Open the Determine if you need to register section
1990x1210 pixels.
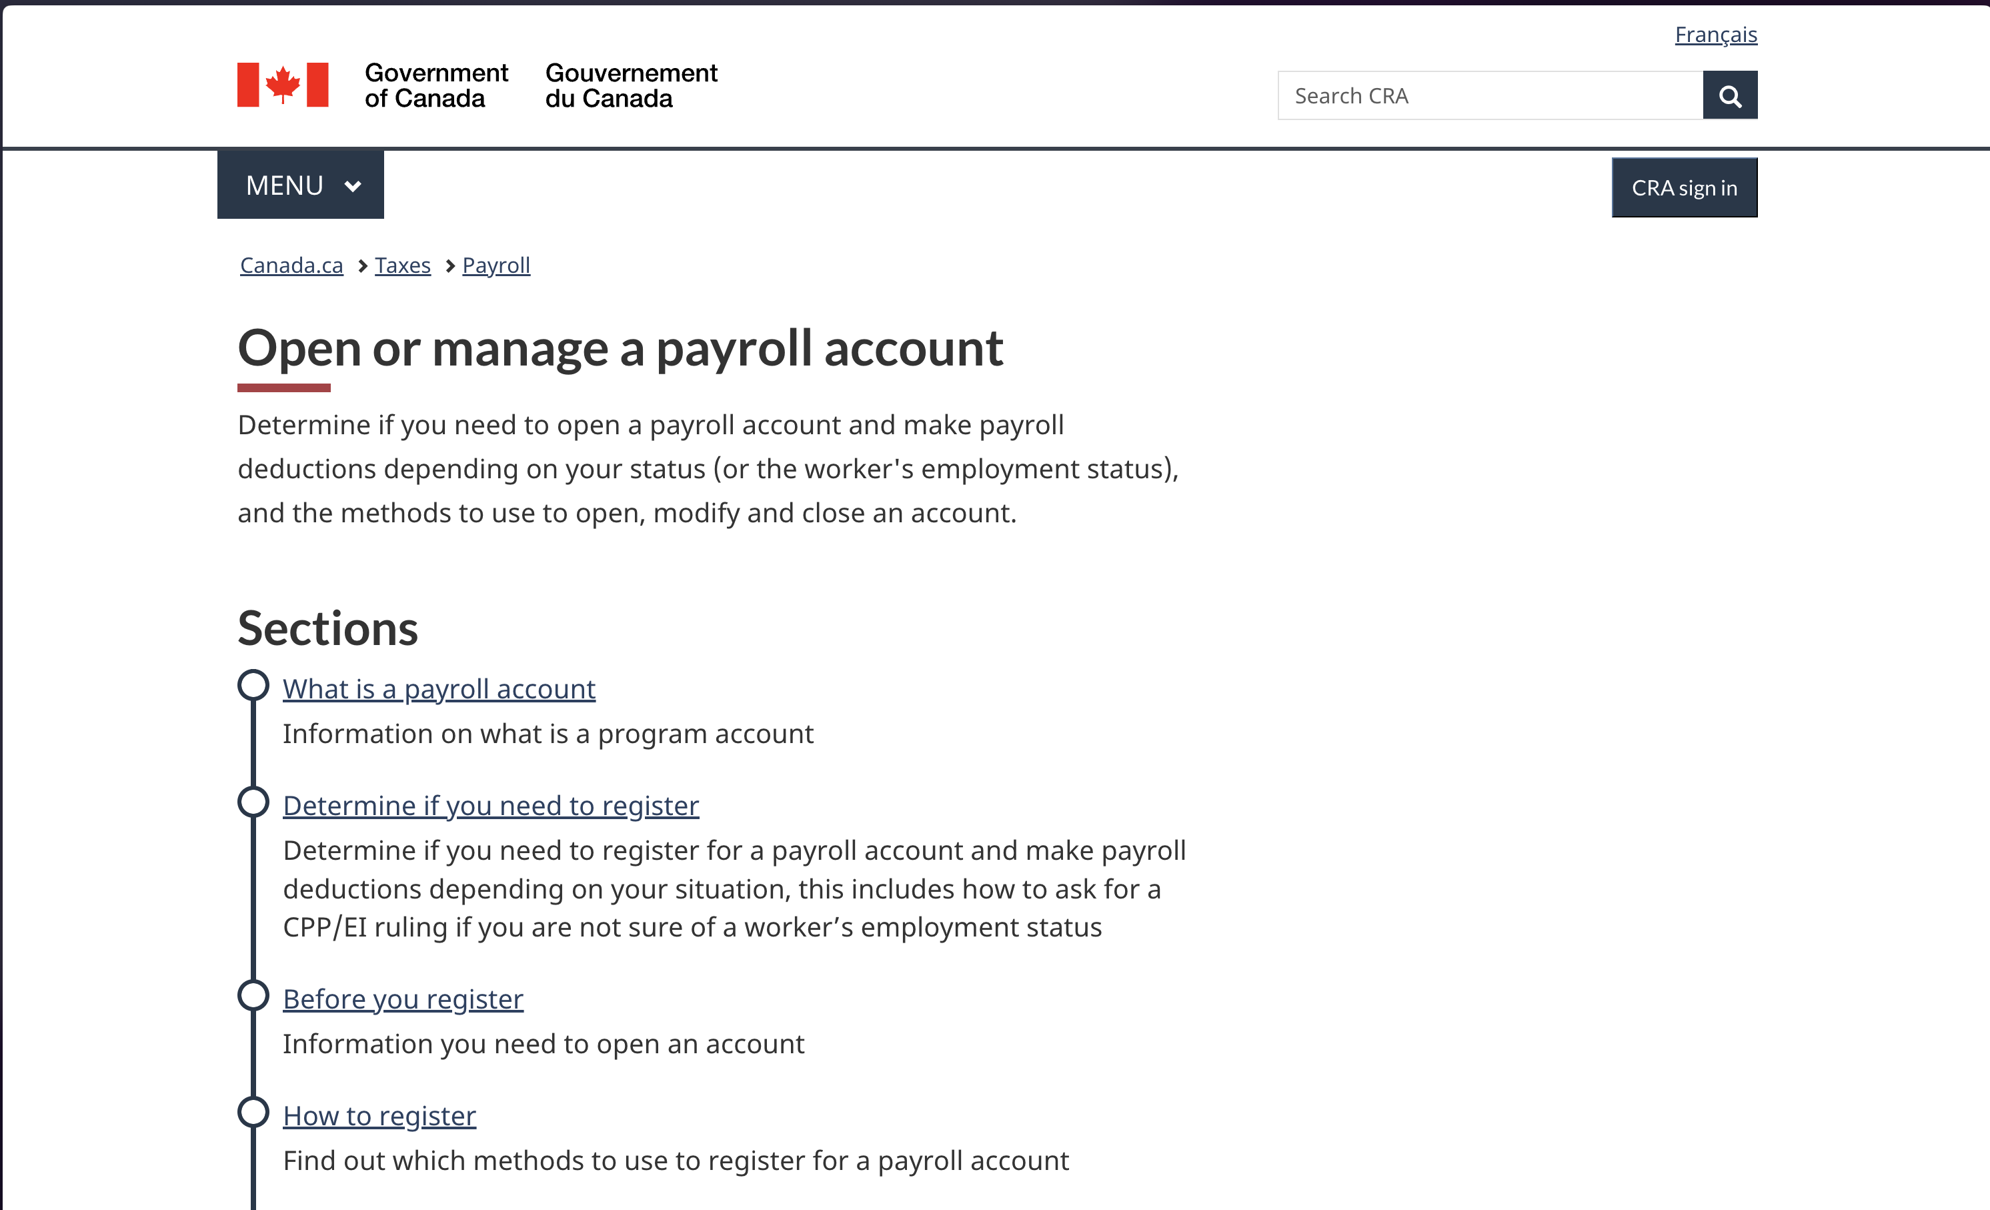(490, 805)
